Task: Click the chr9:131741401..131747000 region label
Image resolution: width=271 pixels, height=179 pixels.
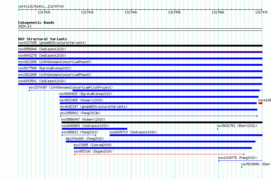Action: coord(41,6)
